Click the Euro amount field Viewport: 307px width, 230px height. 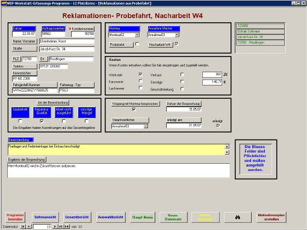[212, 82]
